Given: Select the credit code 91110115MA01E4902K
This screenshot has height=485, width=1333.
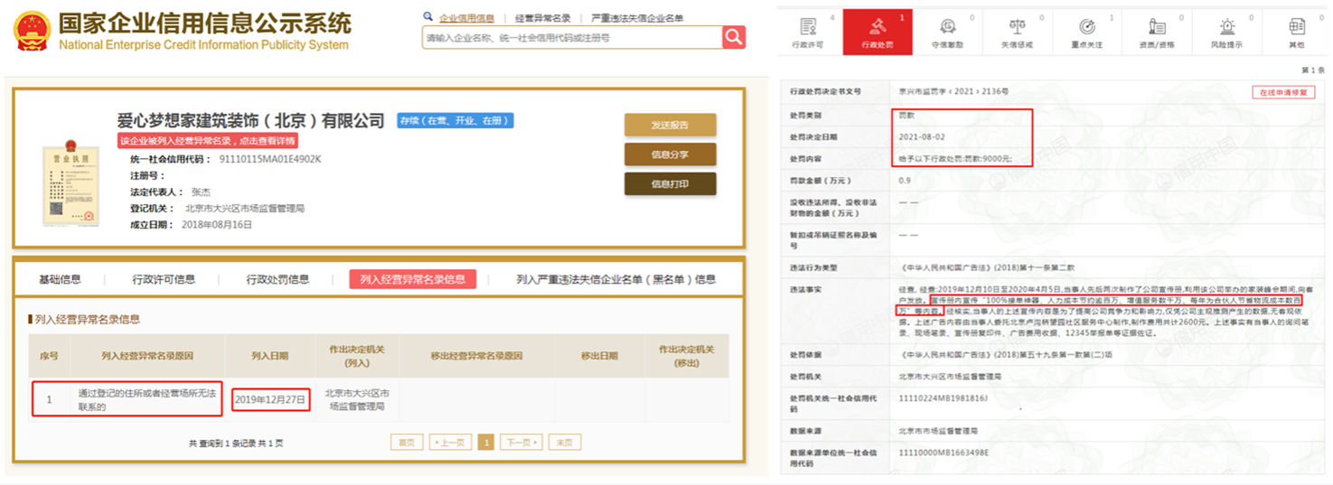Looking at the screenshot, I should (270, 159).
